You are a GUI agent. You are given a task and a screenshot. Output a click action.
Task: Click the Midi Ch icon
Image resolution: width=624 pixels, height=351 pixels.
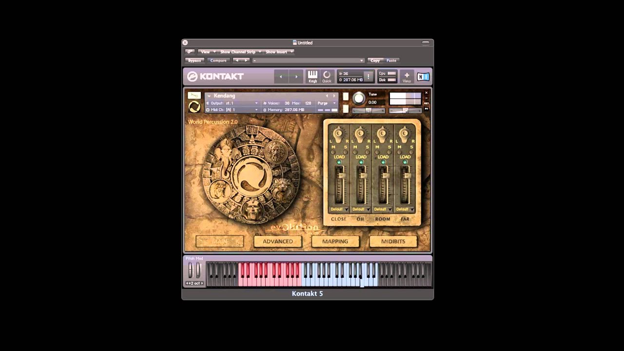[208, 110]
